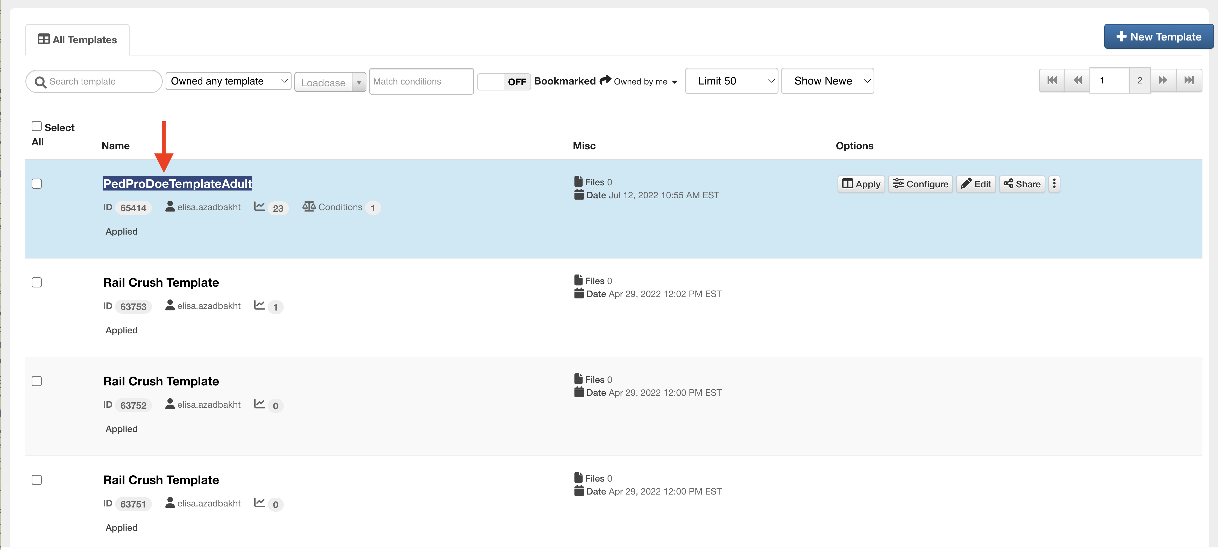Screen dimensions: 1218x550
Task: Go to the next page arrow
Action: pos(1163,80)
